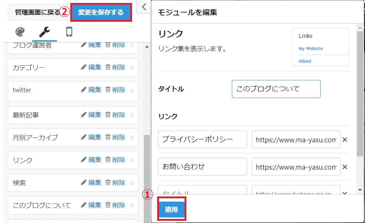The width and height of the screenshot is (365, 223).
Task: Remove the プライバシーポリシー link with its × button
Action: (345, 139)
